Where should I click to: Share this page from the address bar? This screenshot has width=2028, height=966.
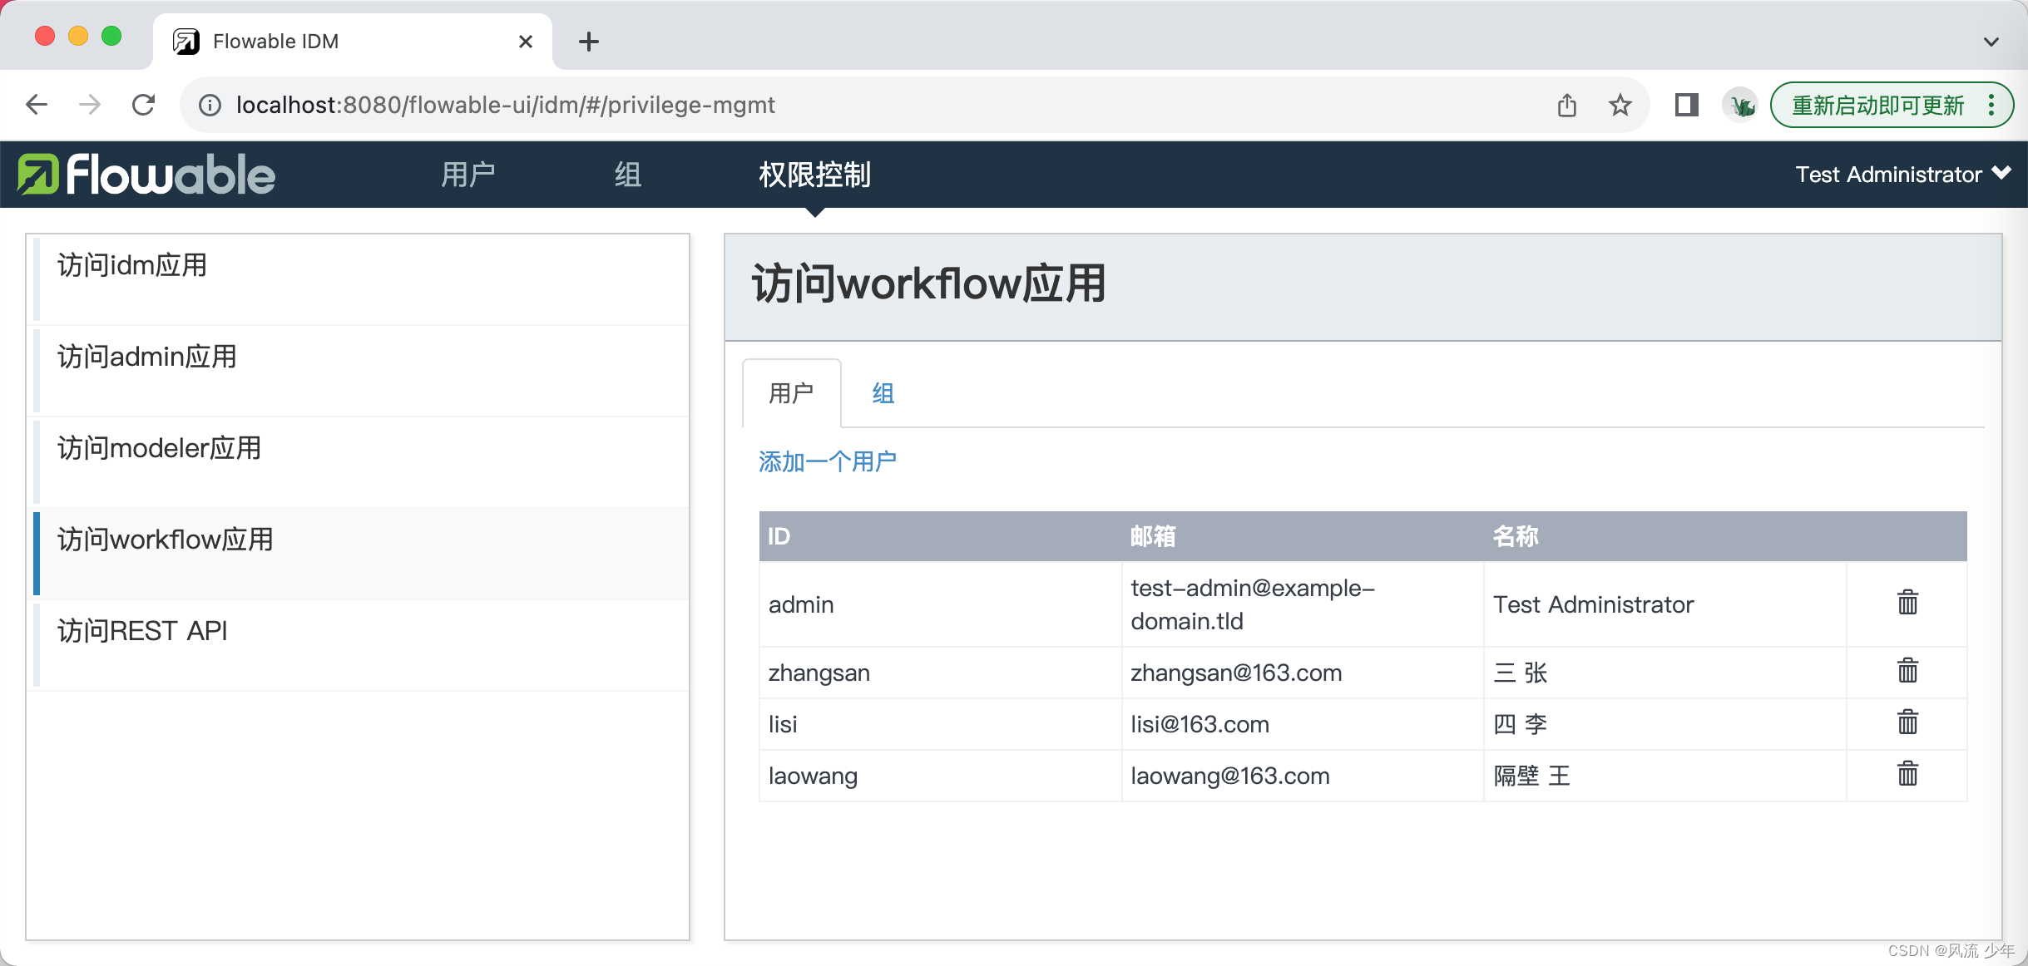pos(1567,106)
